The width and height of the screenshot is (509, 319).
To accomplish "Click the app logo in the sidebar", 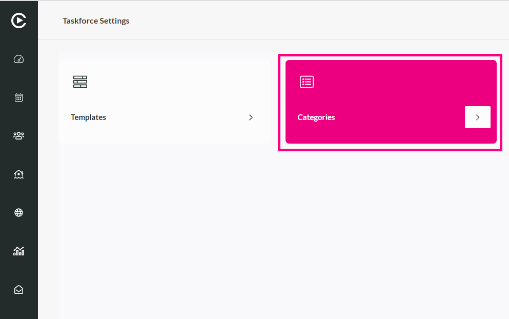I will [18, 21].
